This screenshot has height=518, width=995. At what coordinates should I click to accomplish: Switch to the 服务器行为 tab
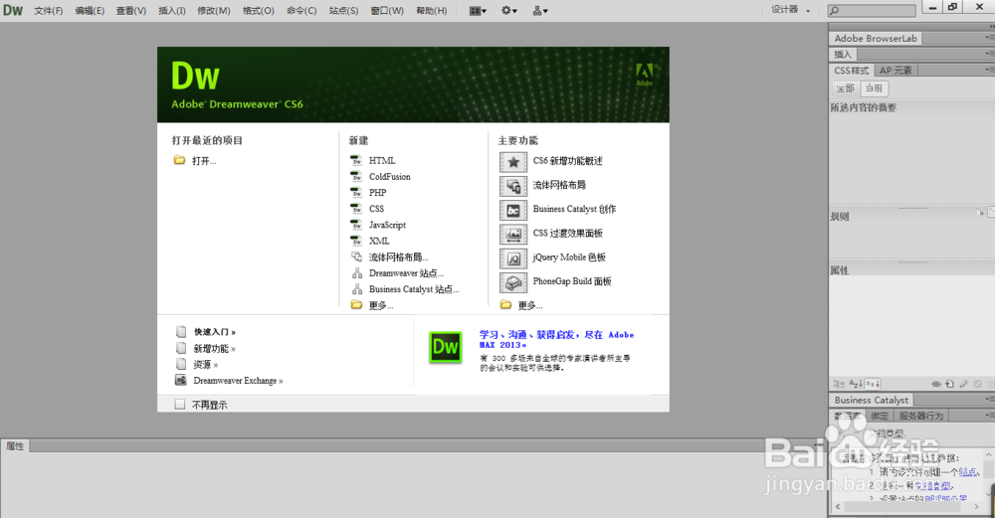click(x=920, y=416)
